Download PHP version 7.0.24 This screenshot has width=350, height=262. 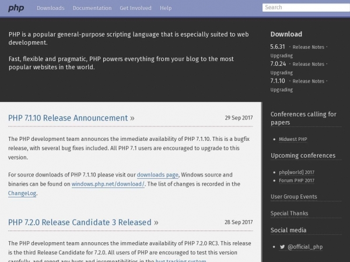pyautogui.click(x=278, y=64)
